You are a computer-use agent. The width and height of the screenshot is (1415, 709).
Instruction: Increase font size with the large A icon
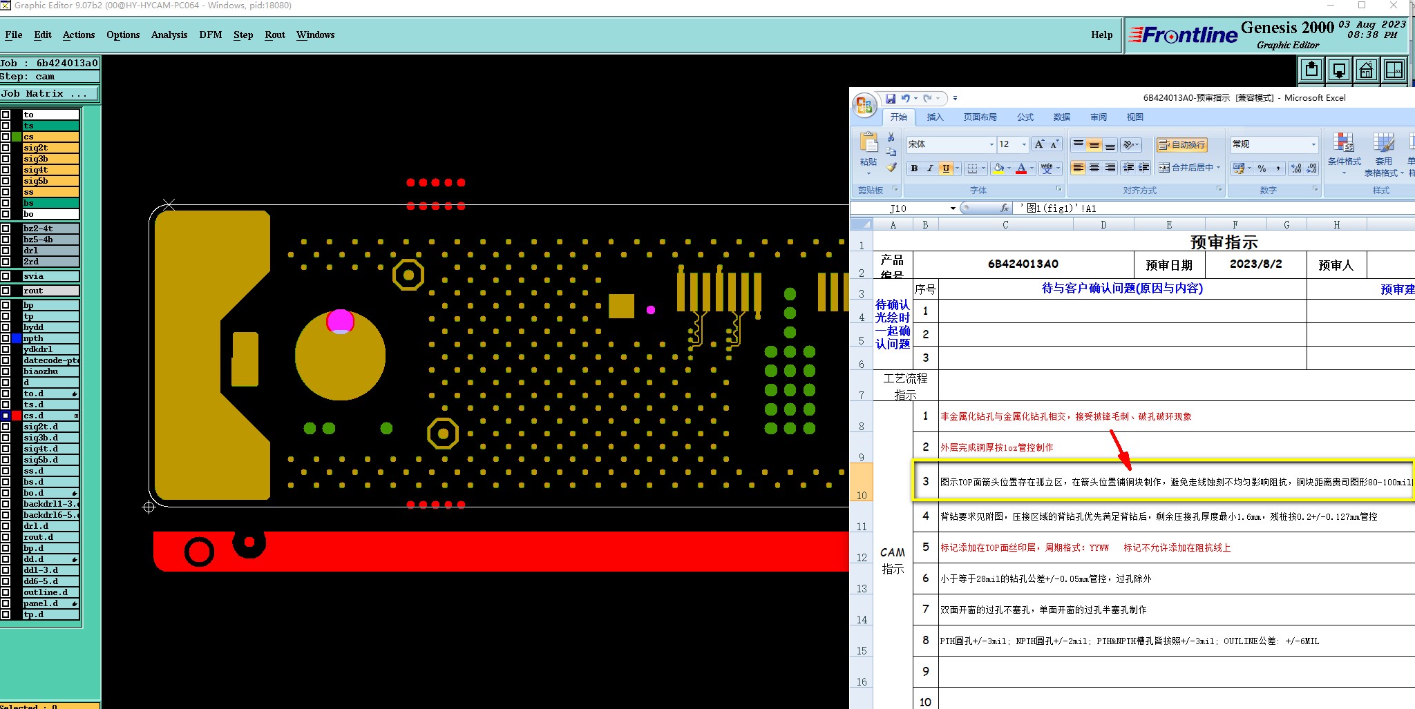coord(1039,144)
